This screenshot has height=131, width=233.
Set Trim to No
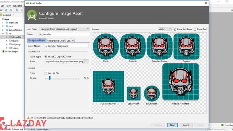[54, 73]
